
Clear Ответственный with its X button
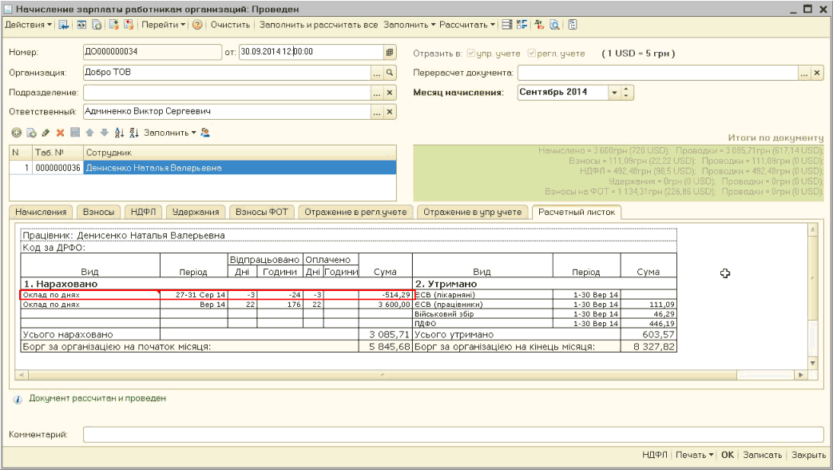point(390,112)
